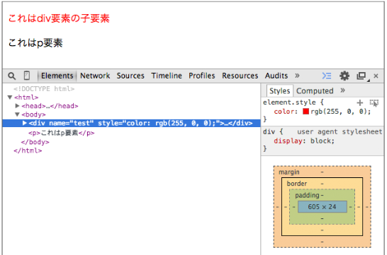Switch to the Resources tab
This screenshot has width=387, height=255.
(x=240, y=76)
